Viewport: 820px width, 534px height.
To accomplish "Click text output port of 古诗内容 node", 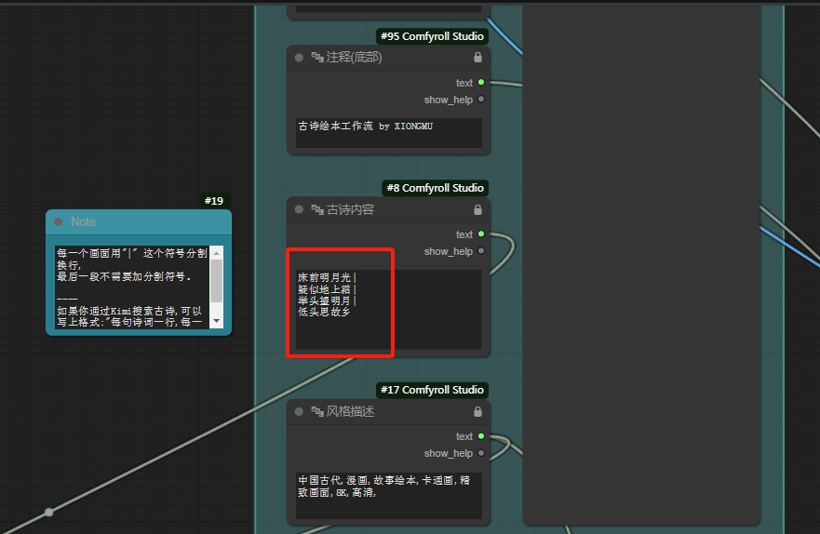I will pos(481,234).
